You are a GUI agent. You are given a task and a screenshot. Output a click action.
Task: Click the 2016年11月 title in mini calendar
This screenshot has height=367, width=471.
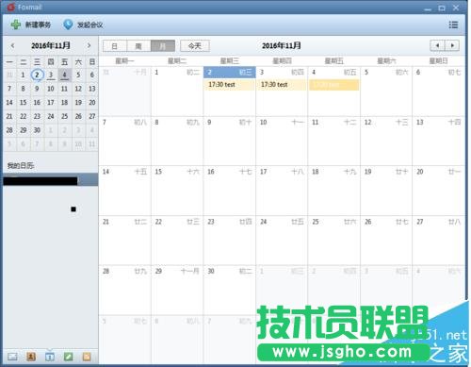click(51, 45)
